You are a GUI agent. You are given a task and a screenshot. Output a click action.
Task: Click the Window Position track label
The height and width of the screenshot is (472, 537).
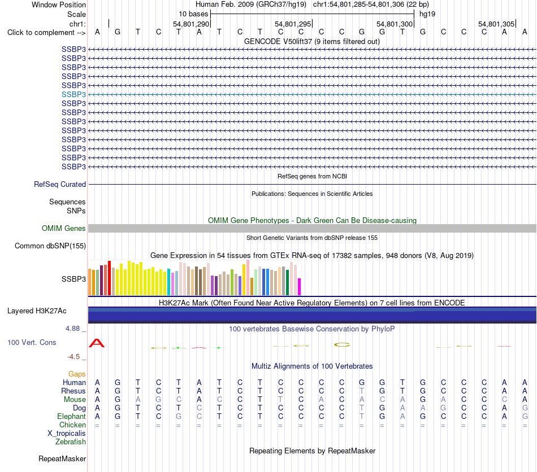[x=59, y=5]
